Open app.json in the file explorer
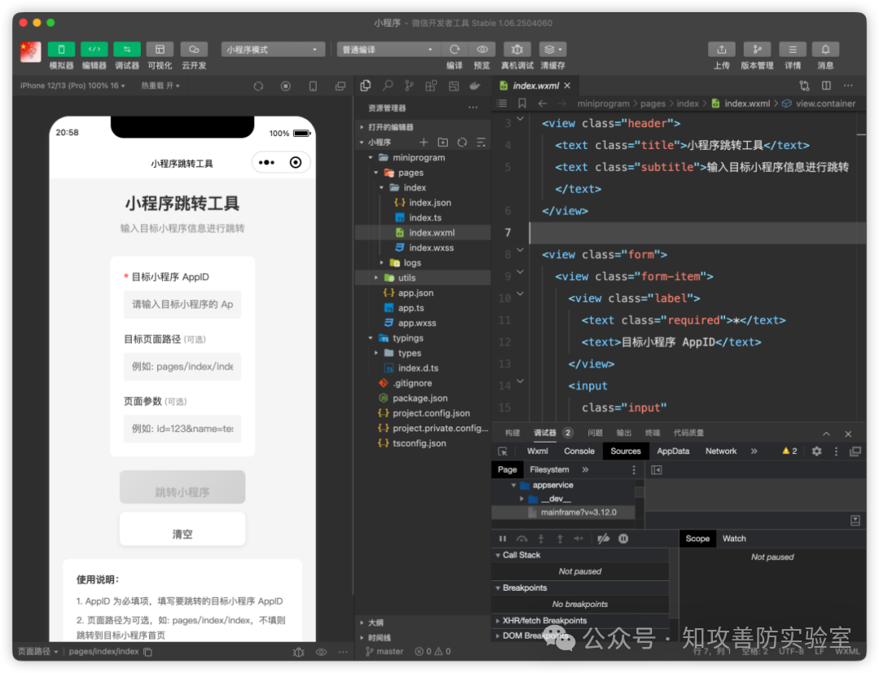879x673 pixels. [415, 293]
